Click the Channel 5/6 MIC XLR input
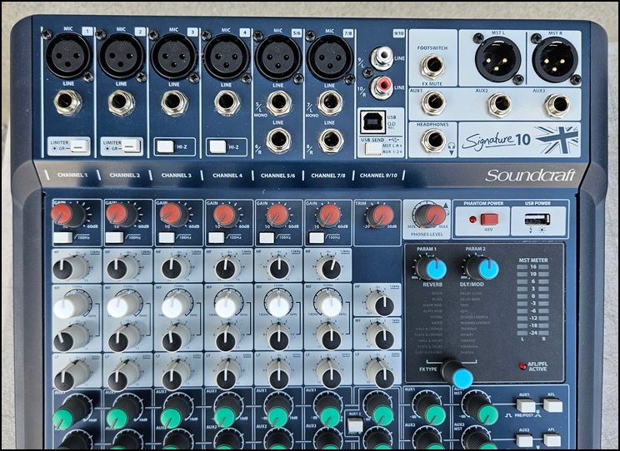Image resolution: width=620 pixels, height=451 pixels. 278,57
